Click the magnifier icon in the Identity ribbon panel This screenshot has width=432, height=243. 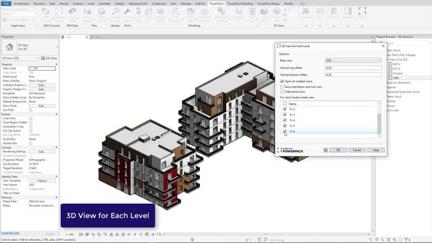[x=115, y=11]
